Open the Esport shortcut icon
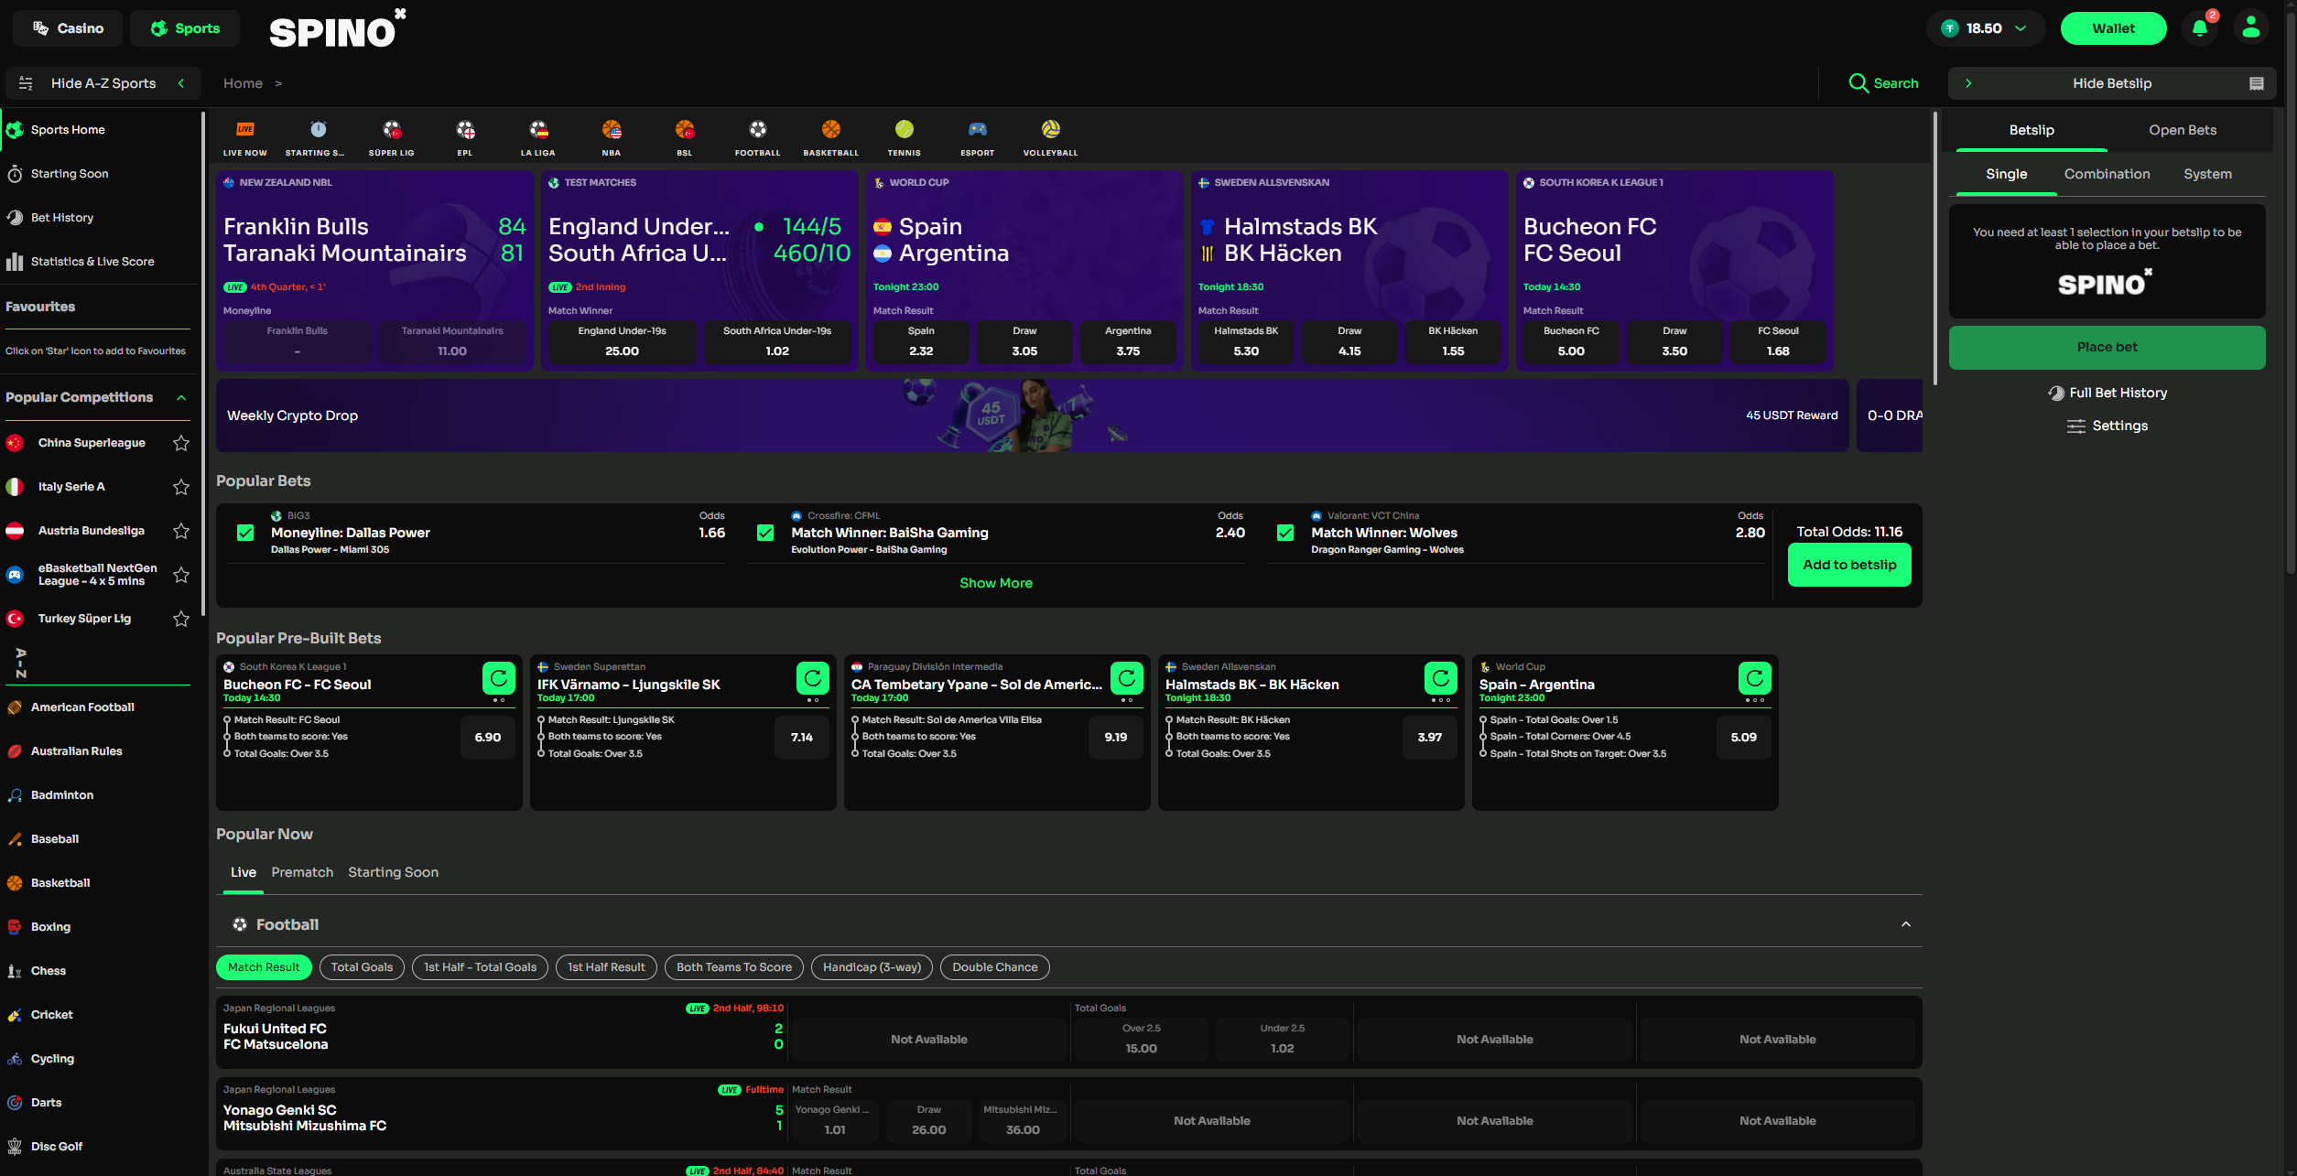 (x=978, y=130)
